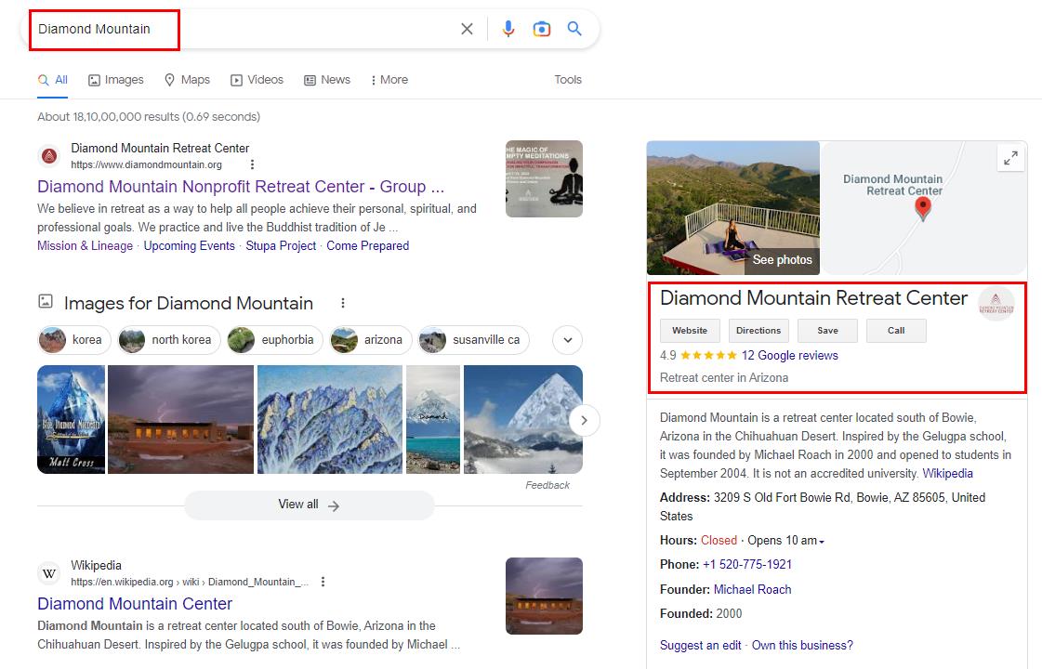Filter images by the euphorbia chip
Viewport: 1042px width, 669px height.
tap(274, 340)
